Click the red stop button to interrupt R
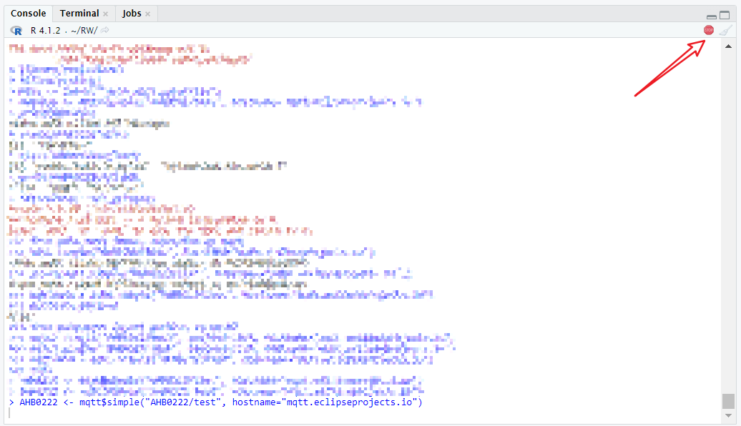Viewport: 741px width, 426px height. (x=708, y=30)
